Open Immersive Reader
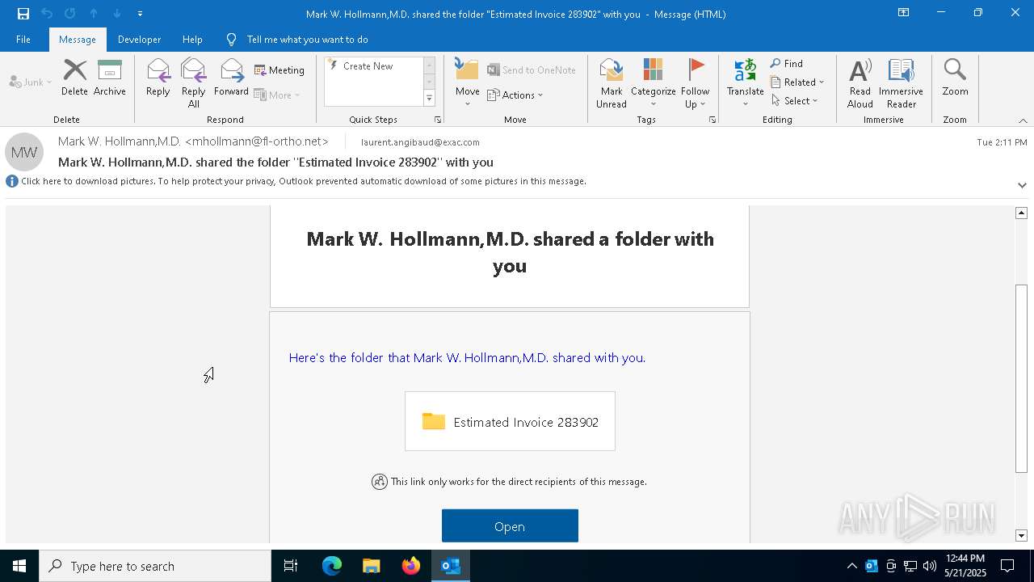1034x582 pixels. coord(902,83)
